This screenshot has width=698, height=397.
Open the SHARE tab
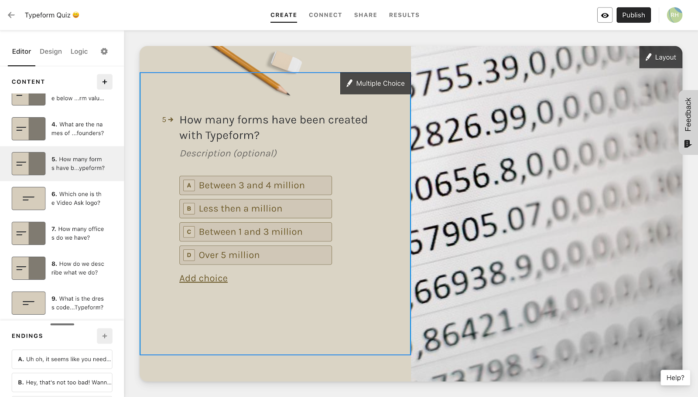pos(366,15)
